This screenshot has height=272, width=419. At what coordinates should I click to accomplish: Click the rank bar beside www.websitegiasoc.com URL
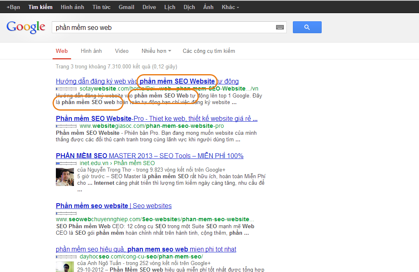(66, 126)
